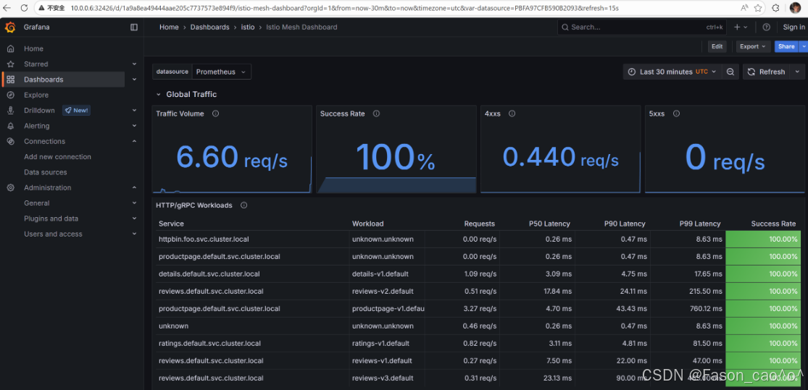Toggle the sidebar dock menu icon

click(134, 27)
